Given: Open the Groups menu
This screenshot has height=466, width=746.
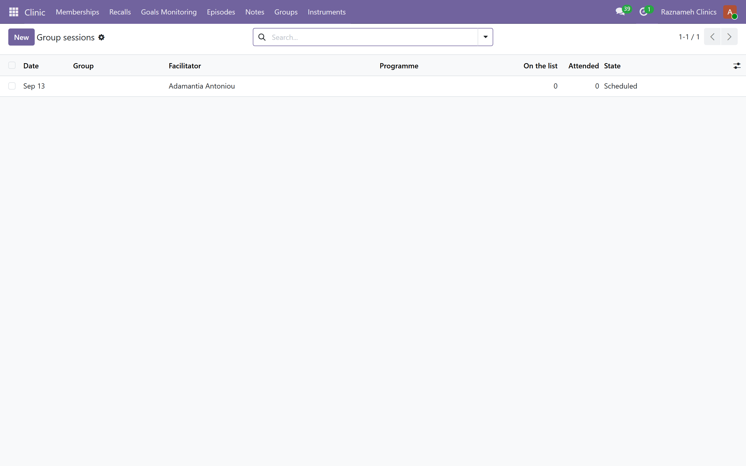Looking at the screenshot, I should pyautogui.click(x=286, y=12).
